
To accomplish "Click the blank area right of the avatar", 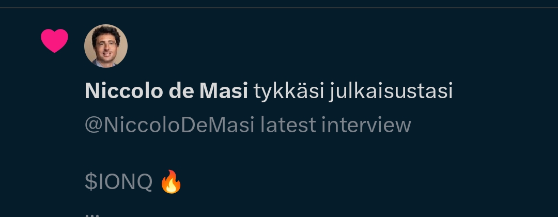I will point(320,46).
